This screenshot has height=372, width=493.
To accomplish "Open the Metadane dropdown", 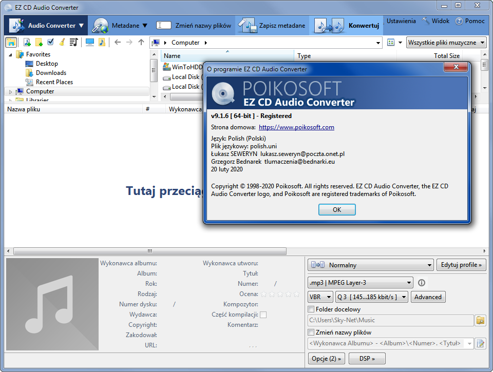I will click(x=145, y=26).
